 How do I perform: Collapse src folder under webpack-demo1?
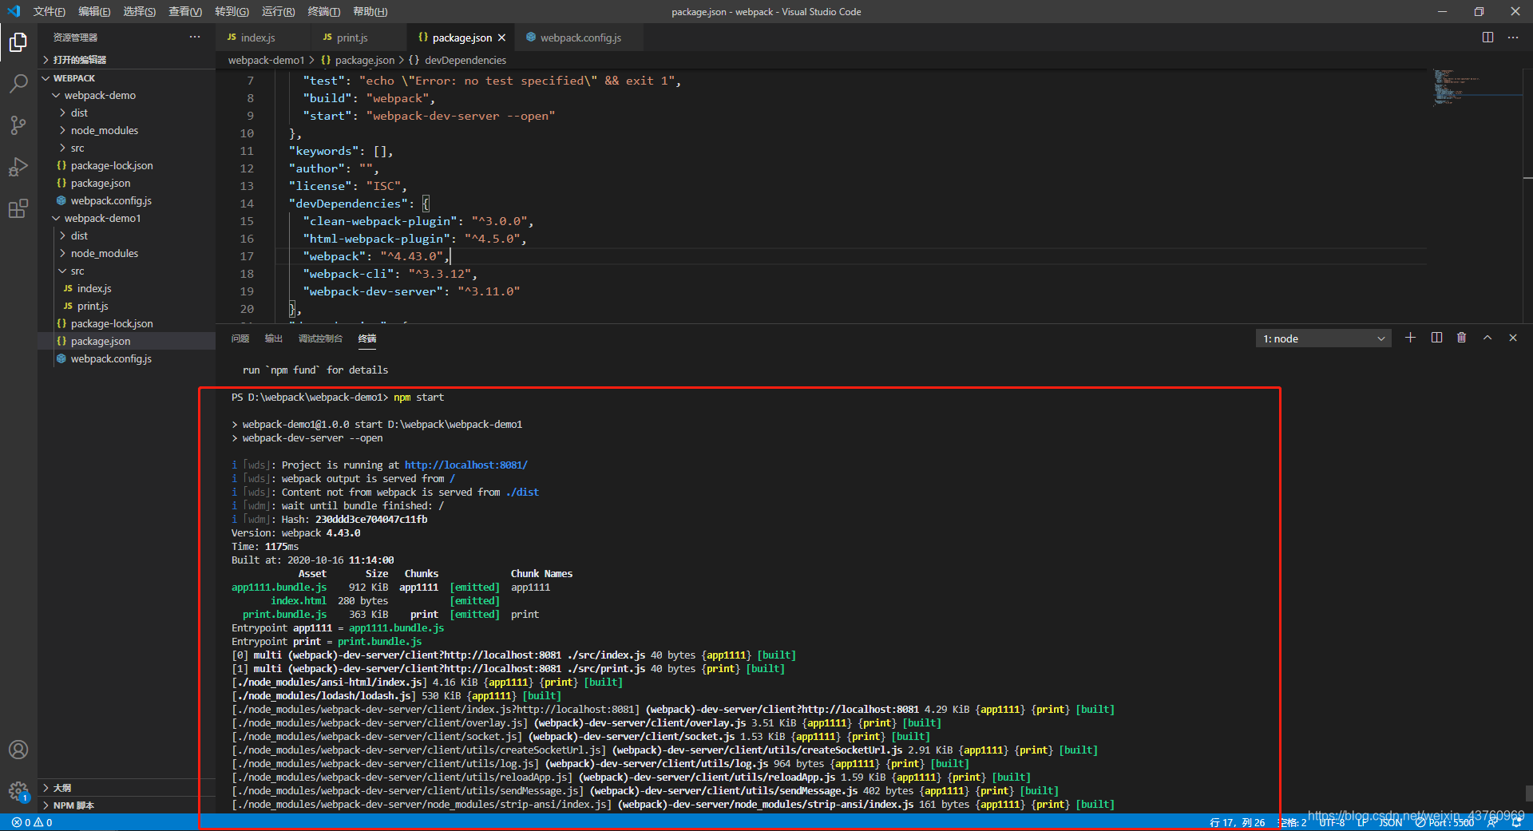tap(77, 271)
